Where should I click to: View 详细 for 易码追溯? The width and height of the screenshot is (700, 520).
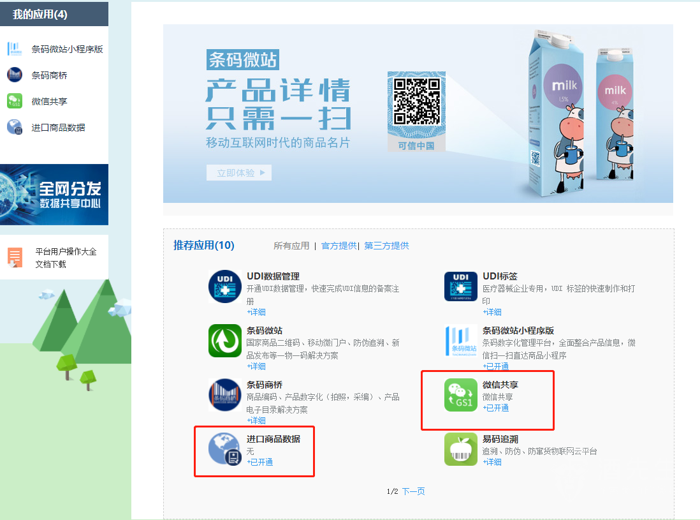click(492, 463)
